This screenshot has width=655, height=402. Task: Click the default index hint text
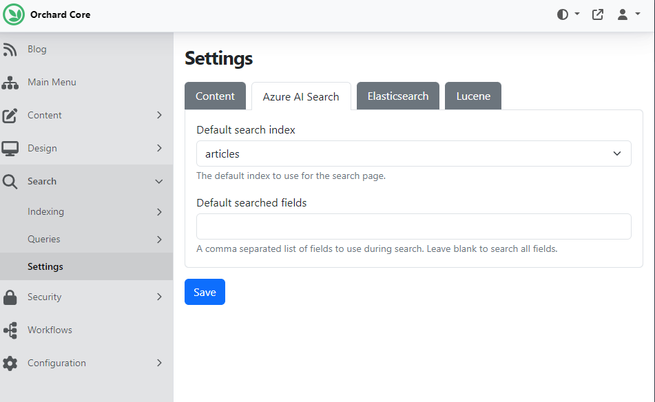coord(291,176)
